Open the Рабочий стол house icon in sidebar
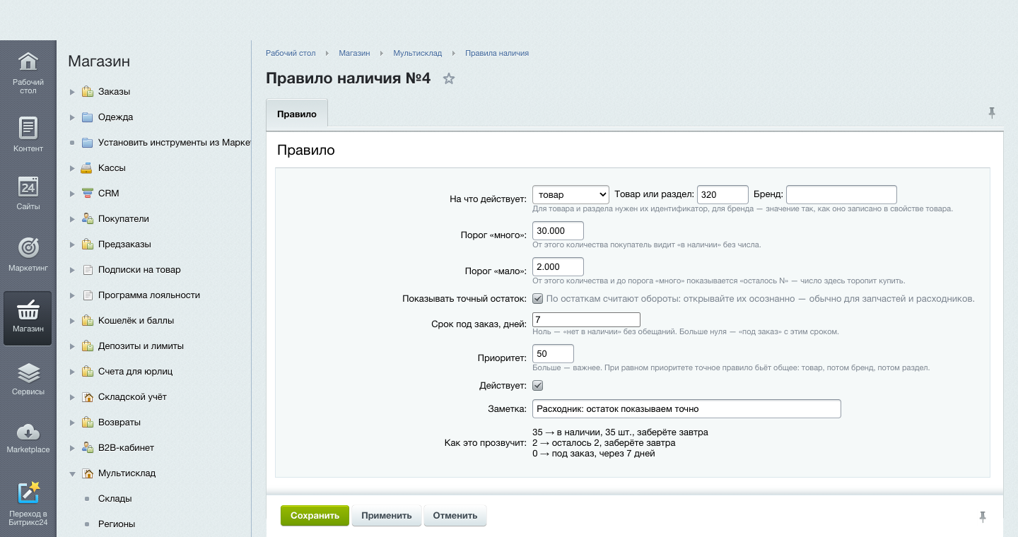Screen dimensions: 1018x537 coord(28,61)
